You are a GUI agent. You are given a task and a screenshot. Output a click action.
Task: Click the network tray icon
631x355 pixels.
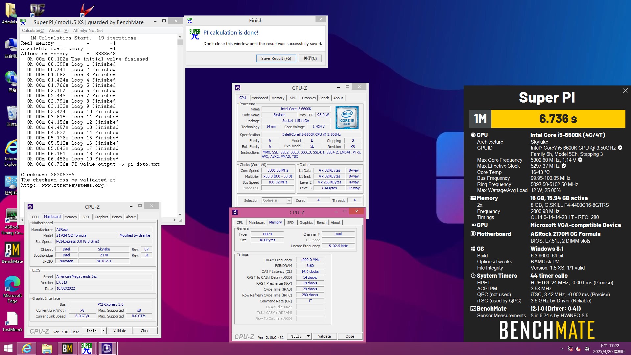tap(570, 349)
